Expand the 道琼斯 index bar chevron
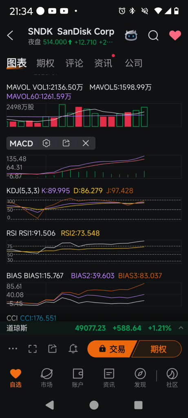The width and height of the screenshot is (188, 418). (x=181, y=328)
